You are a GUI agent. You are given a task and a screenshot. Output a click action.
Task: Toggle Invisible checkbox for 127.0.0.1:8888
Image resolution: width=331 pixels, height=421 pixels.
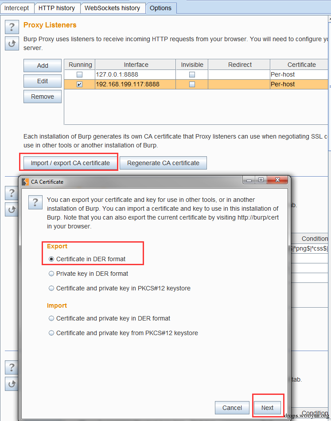pos(192,75)
